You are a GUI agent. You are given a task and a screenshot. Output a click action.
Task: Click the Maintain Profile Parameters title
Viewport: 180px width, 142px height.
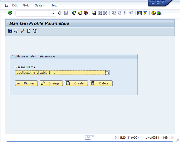pos(39,23)
